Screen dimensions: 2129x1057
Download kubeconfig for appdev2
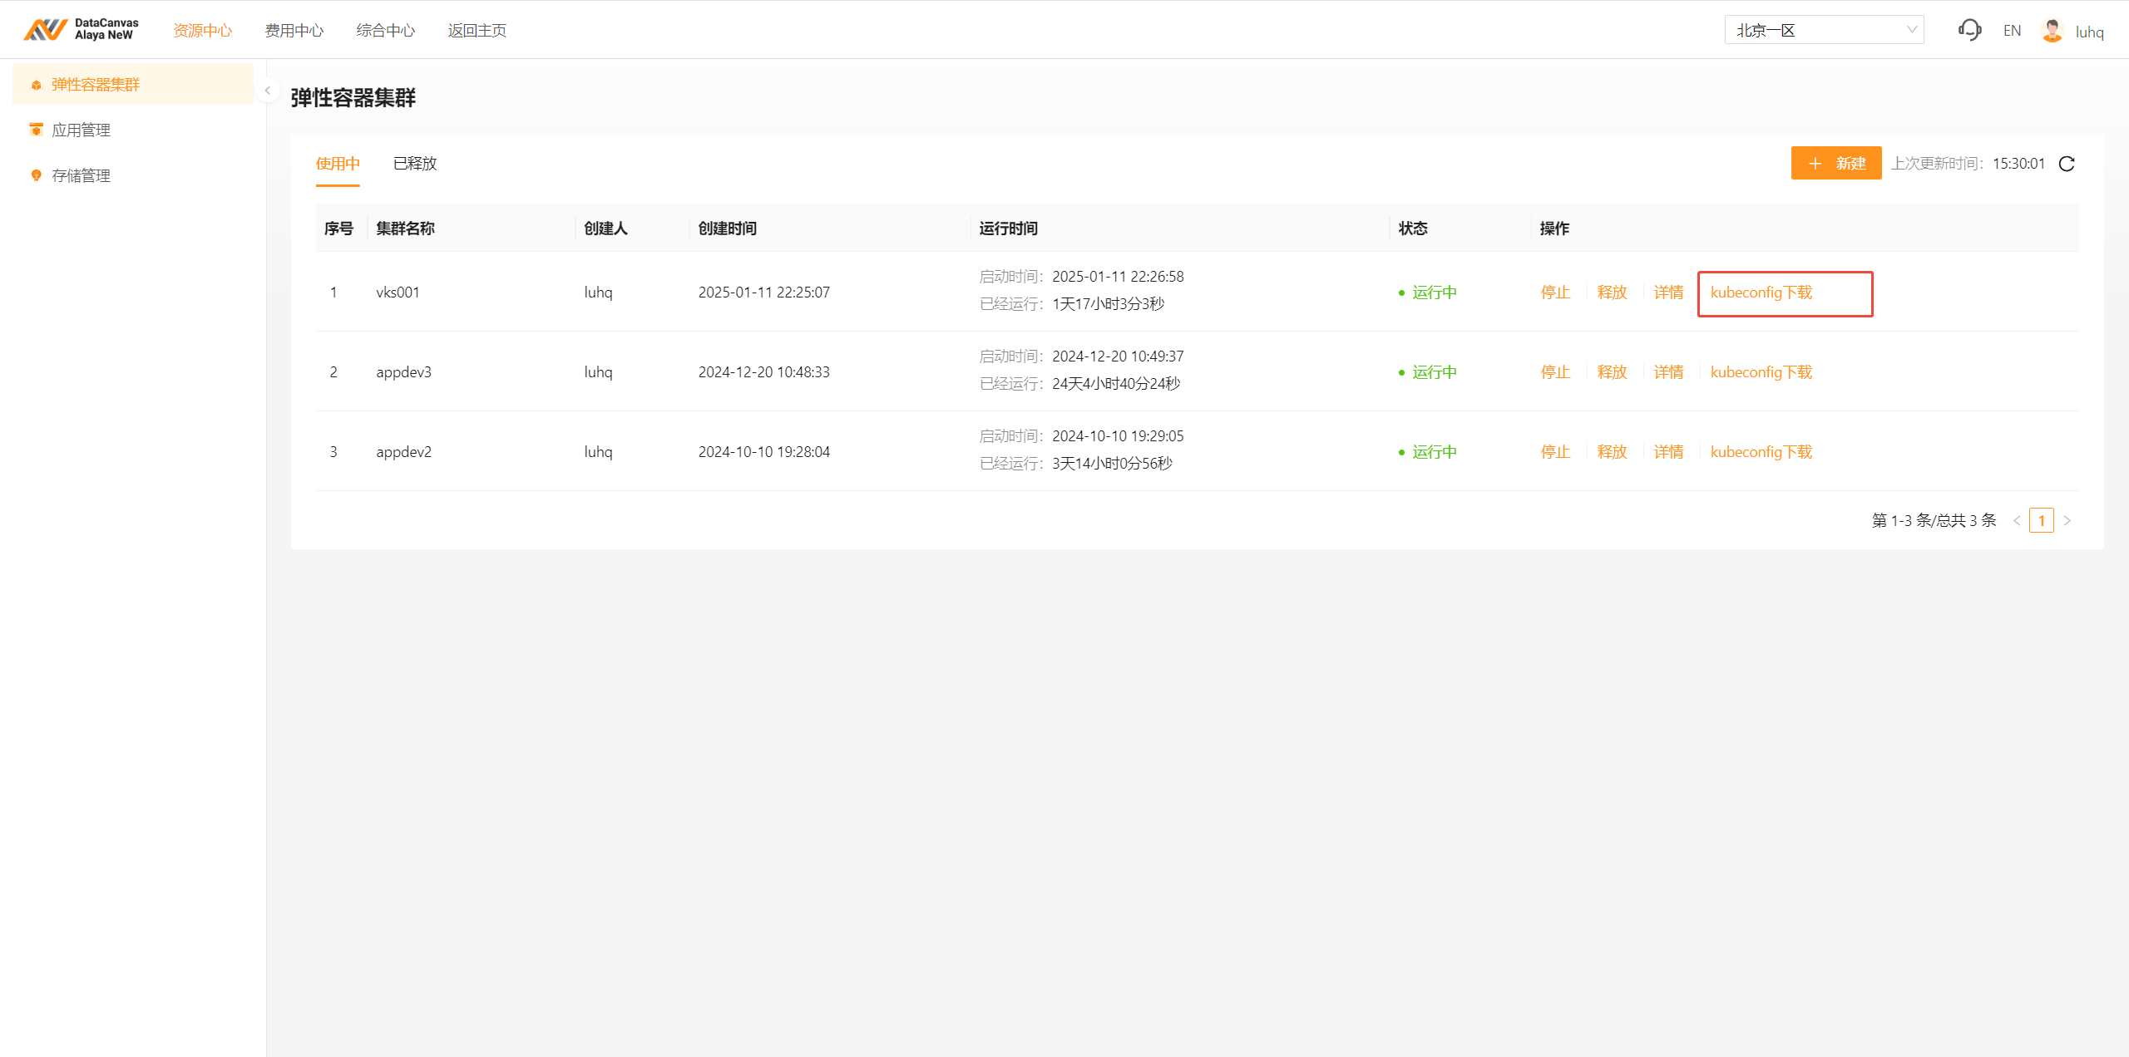tap(1761, 452)
